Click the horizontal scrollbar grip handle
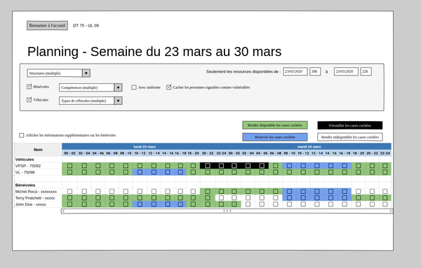This screenshot has height=268, width=421. [x=227, y=211]
